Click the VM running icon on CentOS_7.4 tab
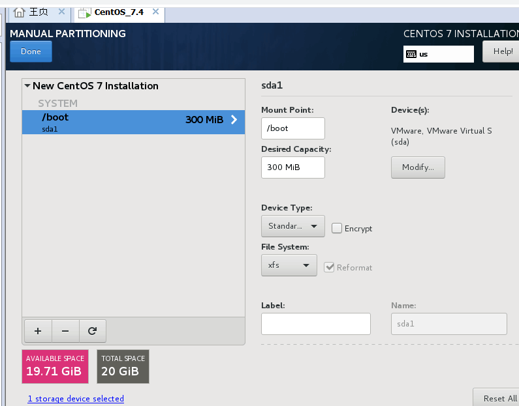 85,13
